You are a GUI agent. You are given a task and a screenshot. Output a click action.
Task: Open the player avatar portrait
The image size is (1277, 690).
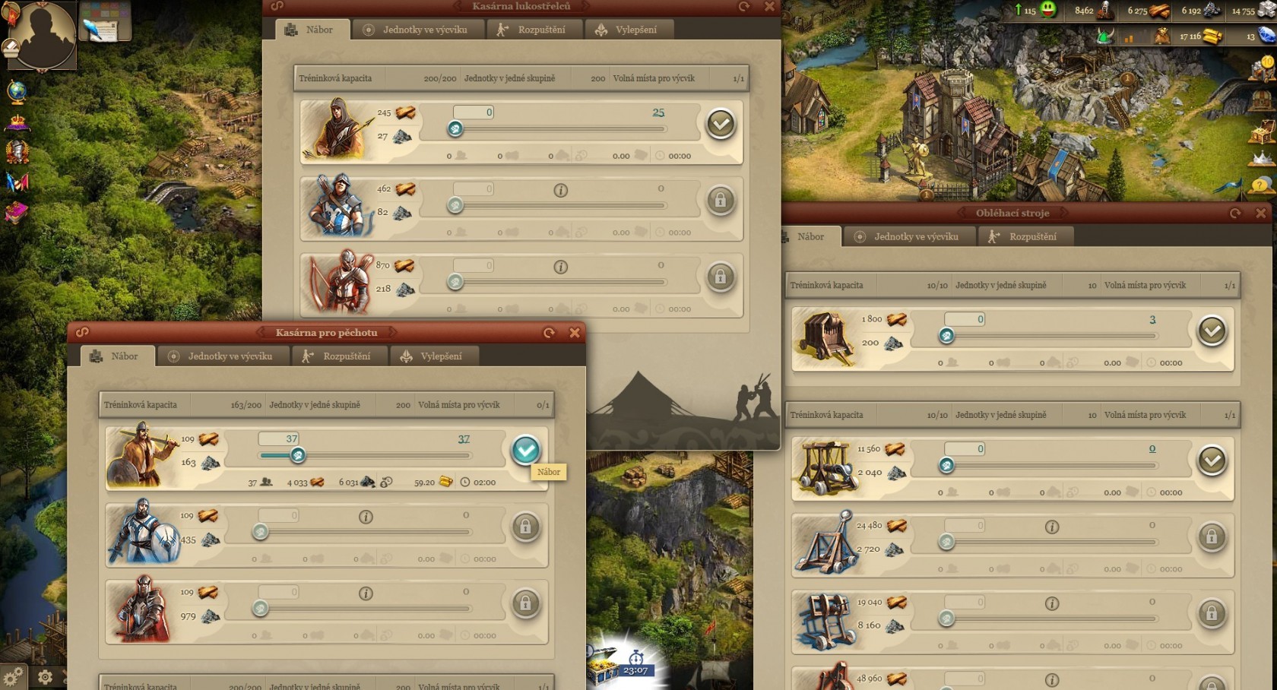click(46, 36)
